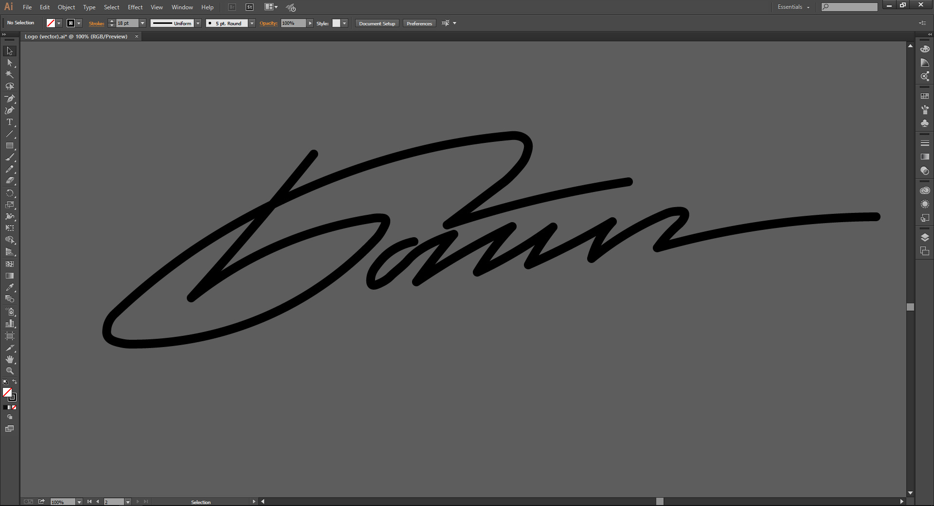
Task: Toggle the drawing mode button
Action: click(x=10, y=417)
